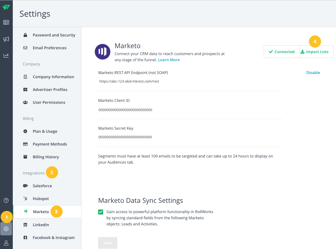Click the checkmark icon beside Connected

pyautogui.click(x=271, y=52)
